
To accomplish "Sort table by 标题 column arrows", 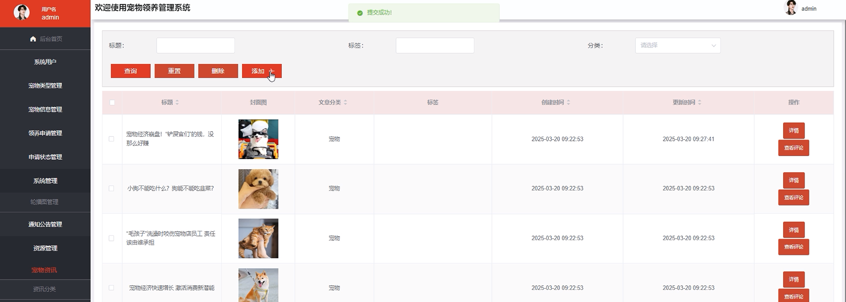I will 177,102.
